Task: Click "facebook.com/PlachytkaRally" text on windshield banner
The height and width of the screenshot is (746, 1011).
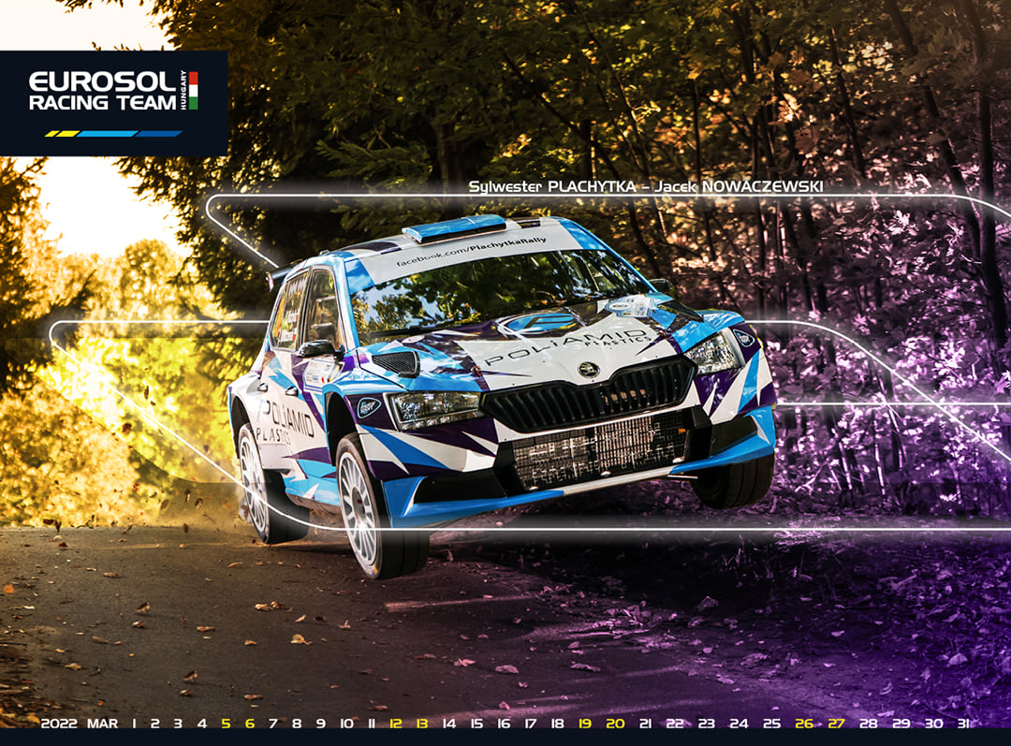Action: pos(471,252)
